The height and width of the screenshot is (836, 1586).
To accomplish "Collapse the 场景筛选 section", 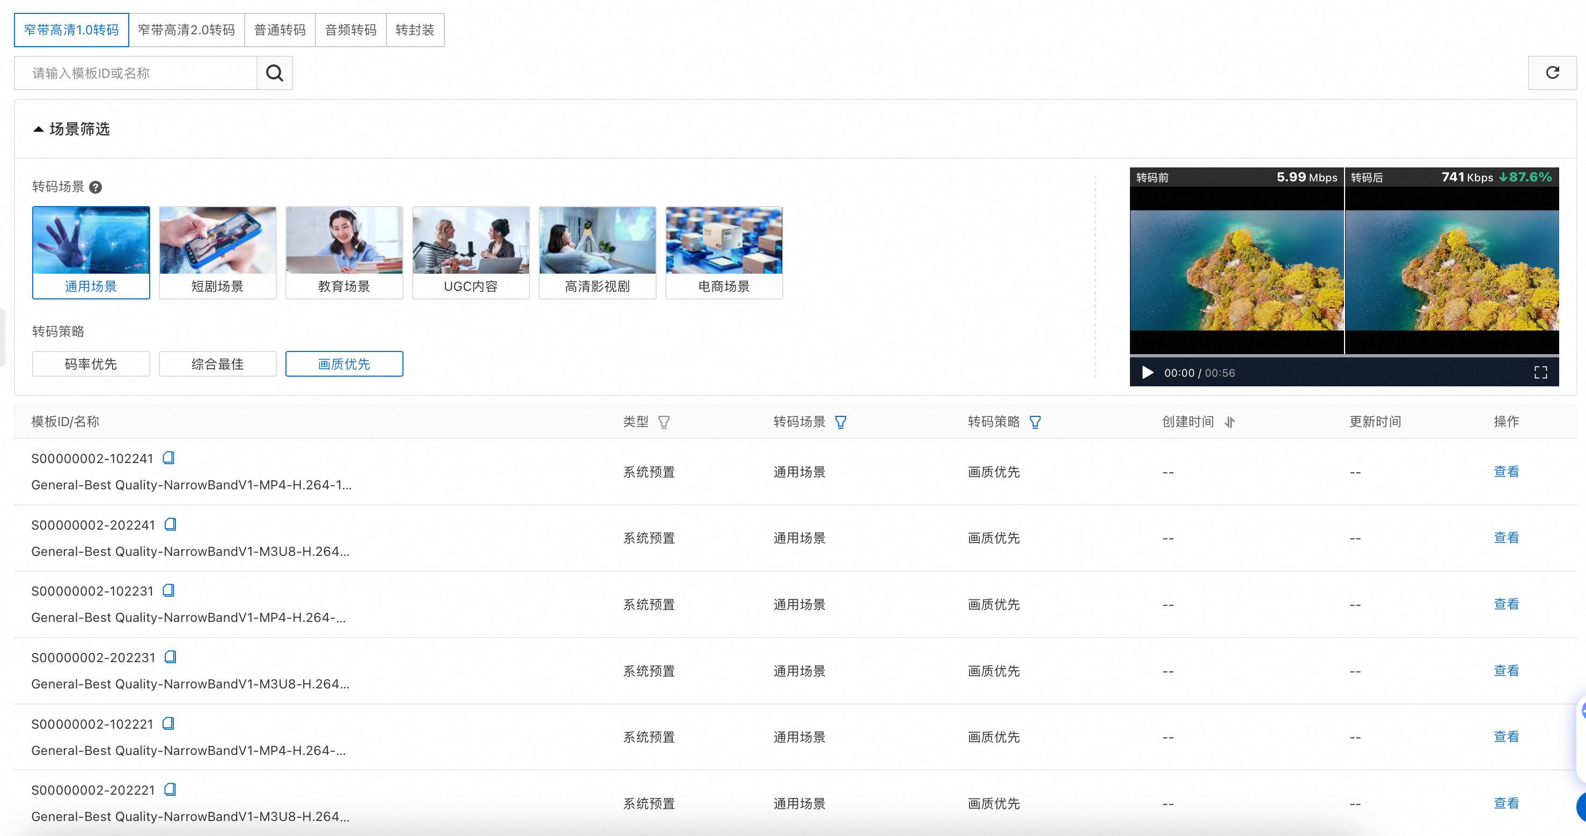I will [x=38, y=129].
